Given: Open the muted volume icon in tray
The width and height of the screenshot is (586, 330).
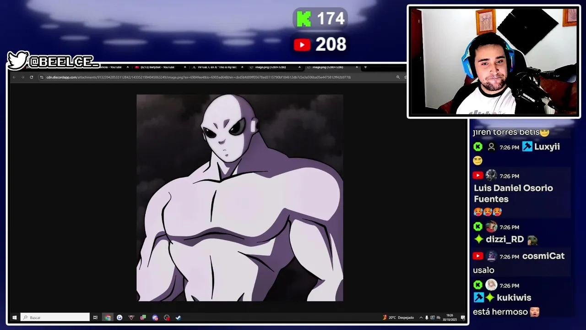Looking at the screenshot, I should click(x=438, y=317).
